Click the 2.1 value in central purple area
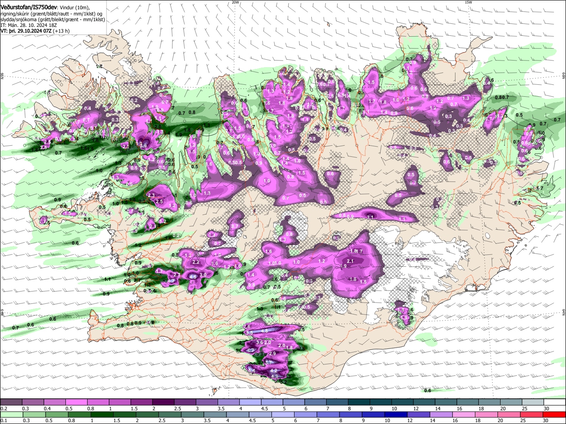Screen dimensions: 566x424 (351, 261)
